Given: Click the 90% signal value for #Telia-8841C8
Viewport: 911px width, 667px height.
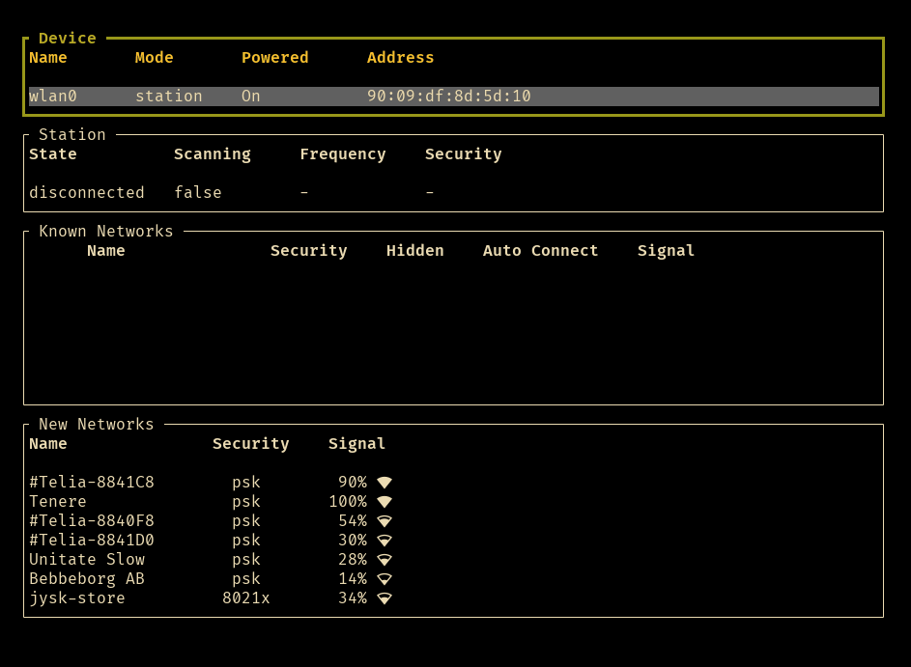Looking at the screenshot, I should pos(352,482).
